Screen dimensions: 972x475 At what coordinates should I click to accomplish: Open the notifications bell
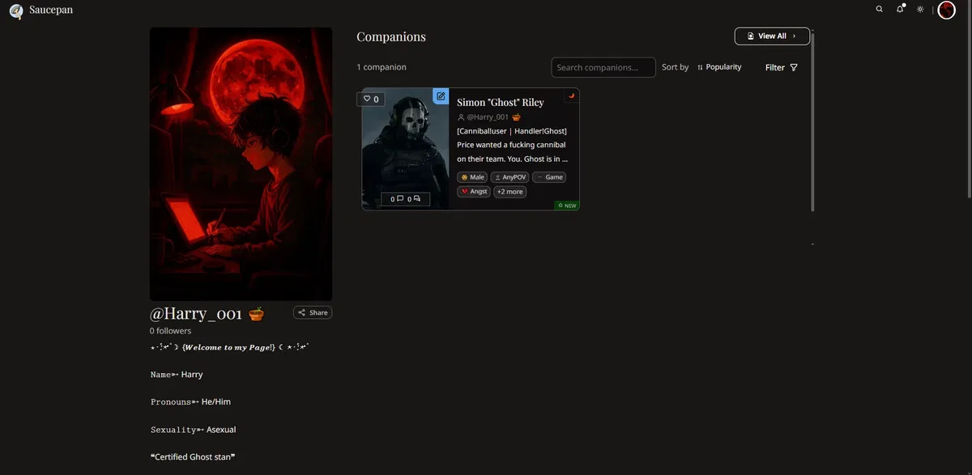click(900, 9)
